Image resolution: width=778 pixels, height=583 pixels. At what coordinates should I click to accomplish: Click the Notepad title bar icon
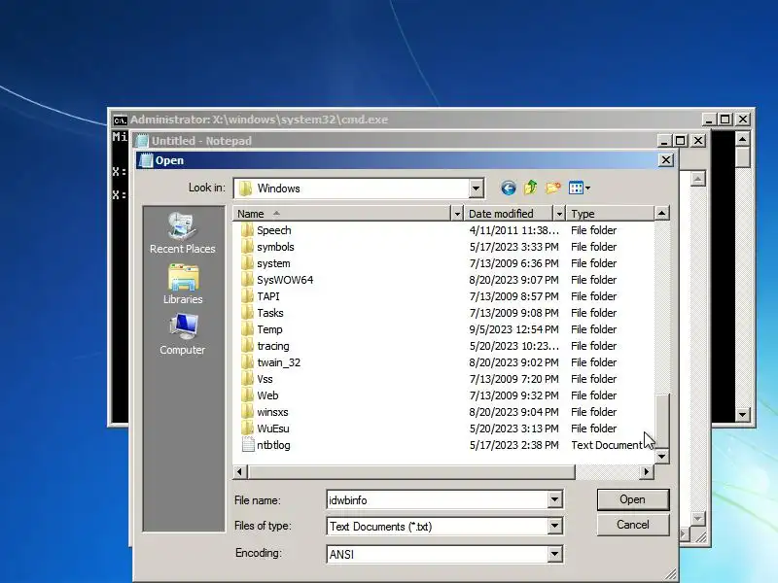coord(142,141)
